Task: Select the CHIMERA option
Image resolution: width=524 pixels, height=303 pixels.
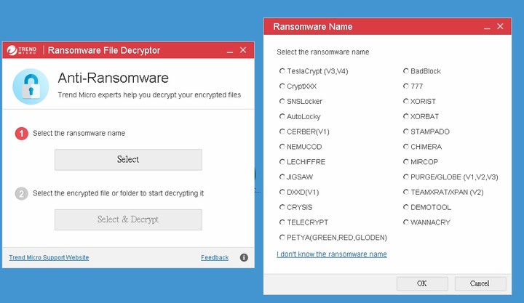Action: point(406,147)
